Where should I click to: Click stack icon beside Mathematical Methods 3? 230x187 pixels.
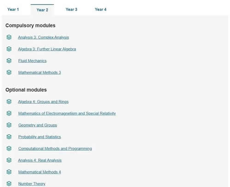coord(9,72)
